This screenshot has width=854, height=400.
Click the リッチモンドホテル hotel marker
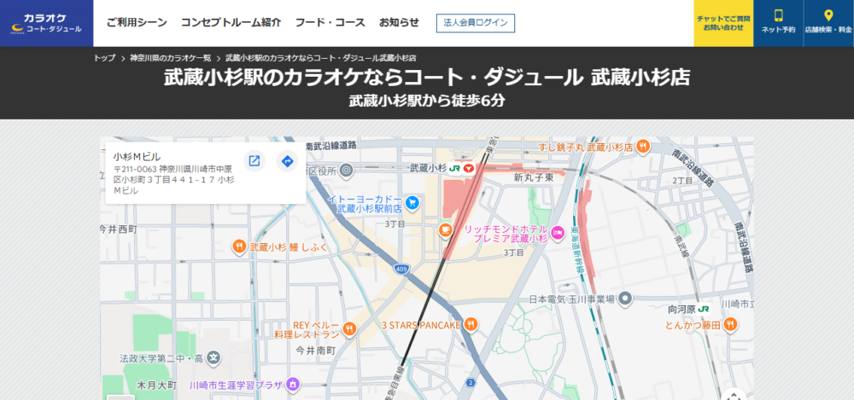coord(557,234)
